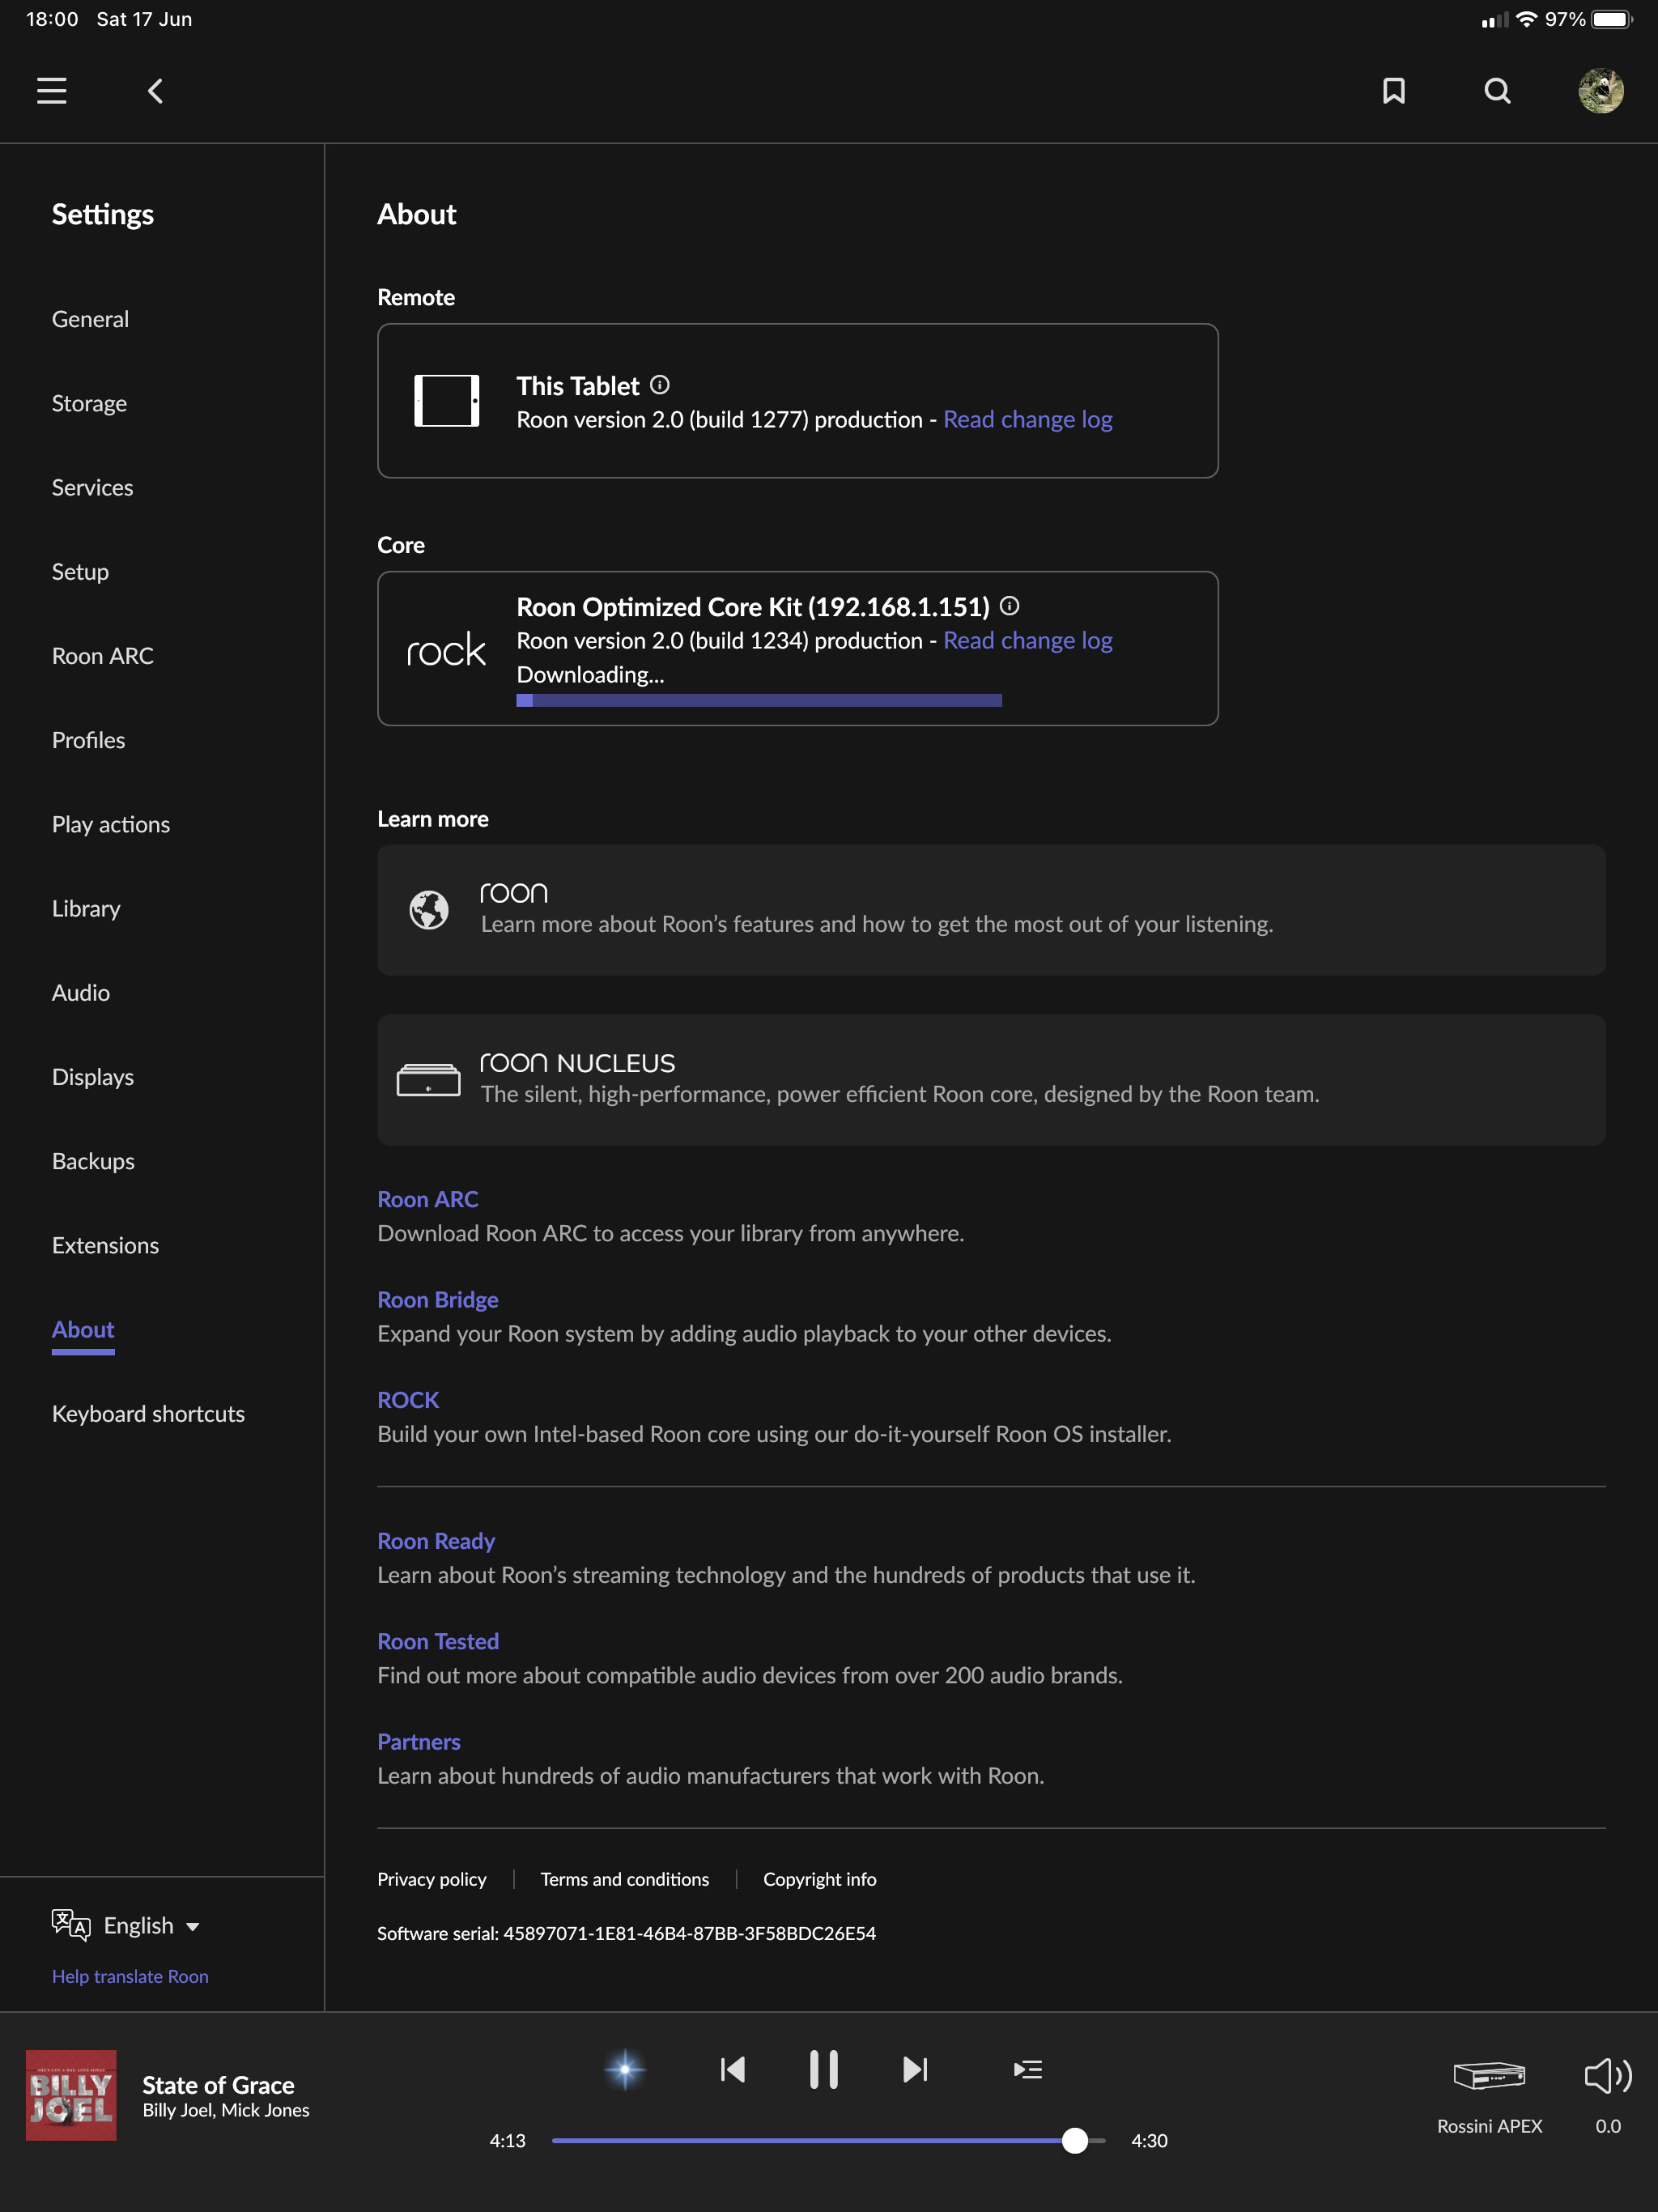
Task: Open the Billy Joel album artwork
Action: coord(71,2095)
